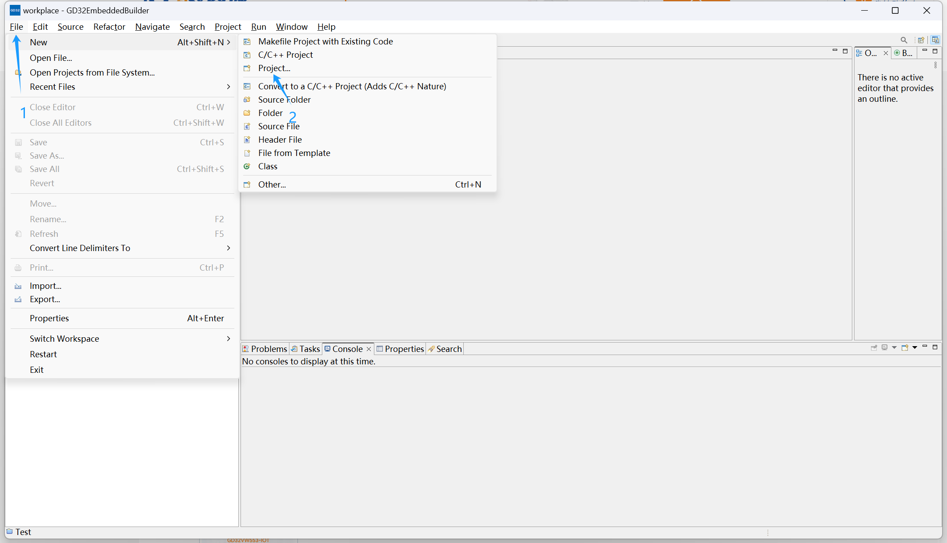Click the Pin Console icon
947x543 pixels.
(874, 347)
